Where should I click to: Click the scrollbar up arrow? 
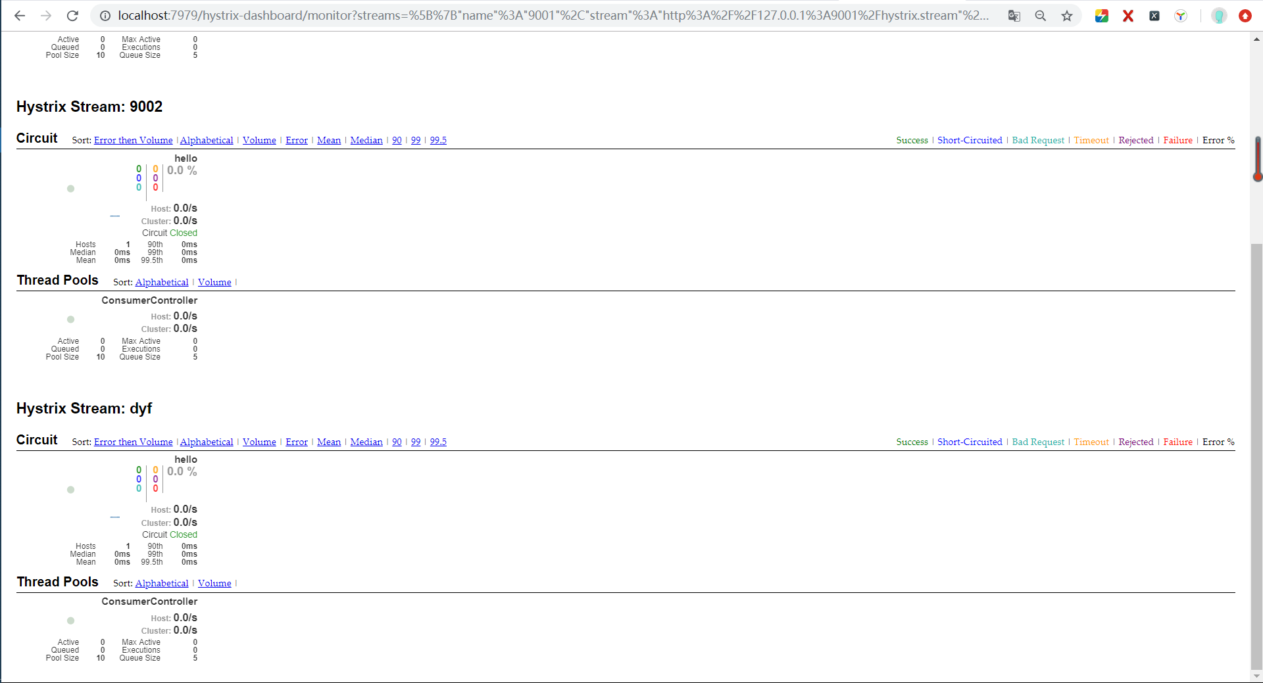[x=1256, y=39]
